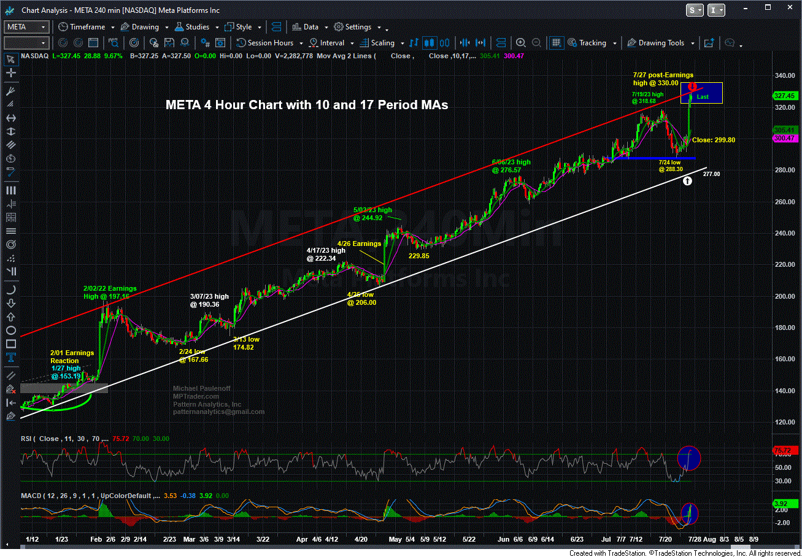Open the Settings menu
Viewport: 802px width, 557px height.
pos(353,27)
